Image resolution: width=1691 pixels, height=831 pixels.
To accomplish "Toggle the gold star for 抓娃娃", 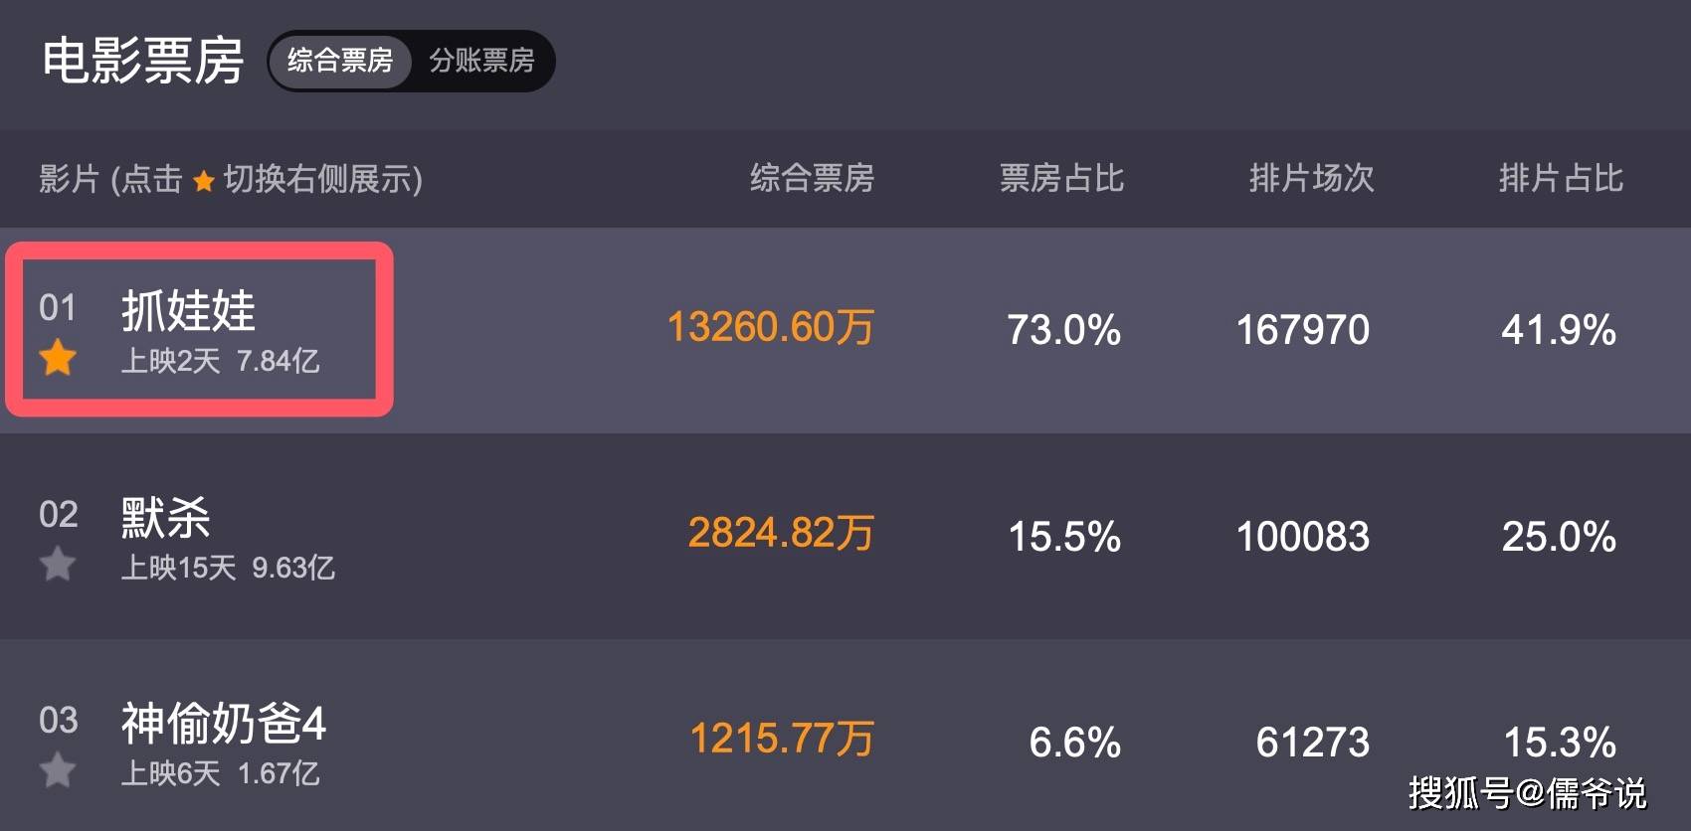I will [58, 358].
